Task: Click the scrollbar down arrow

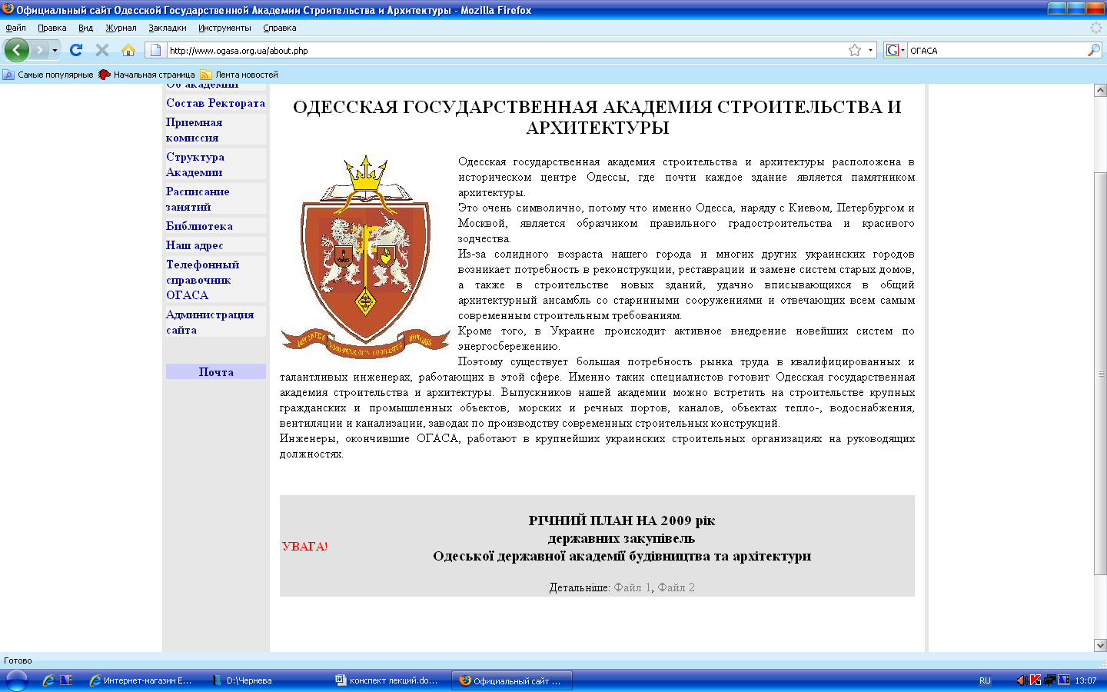Action: (1100, 646)
